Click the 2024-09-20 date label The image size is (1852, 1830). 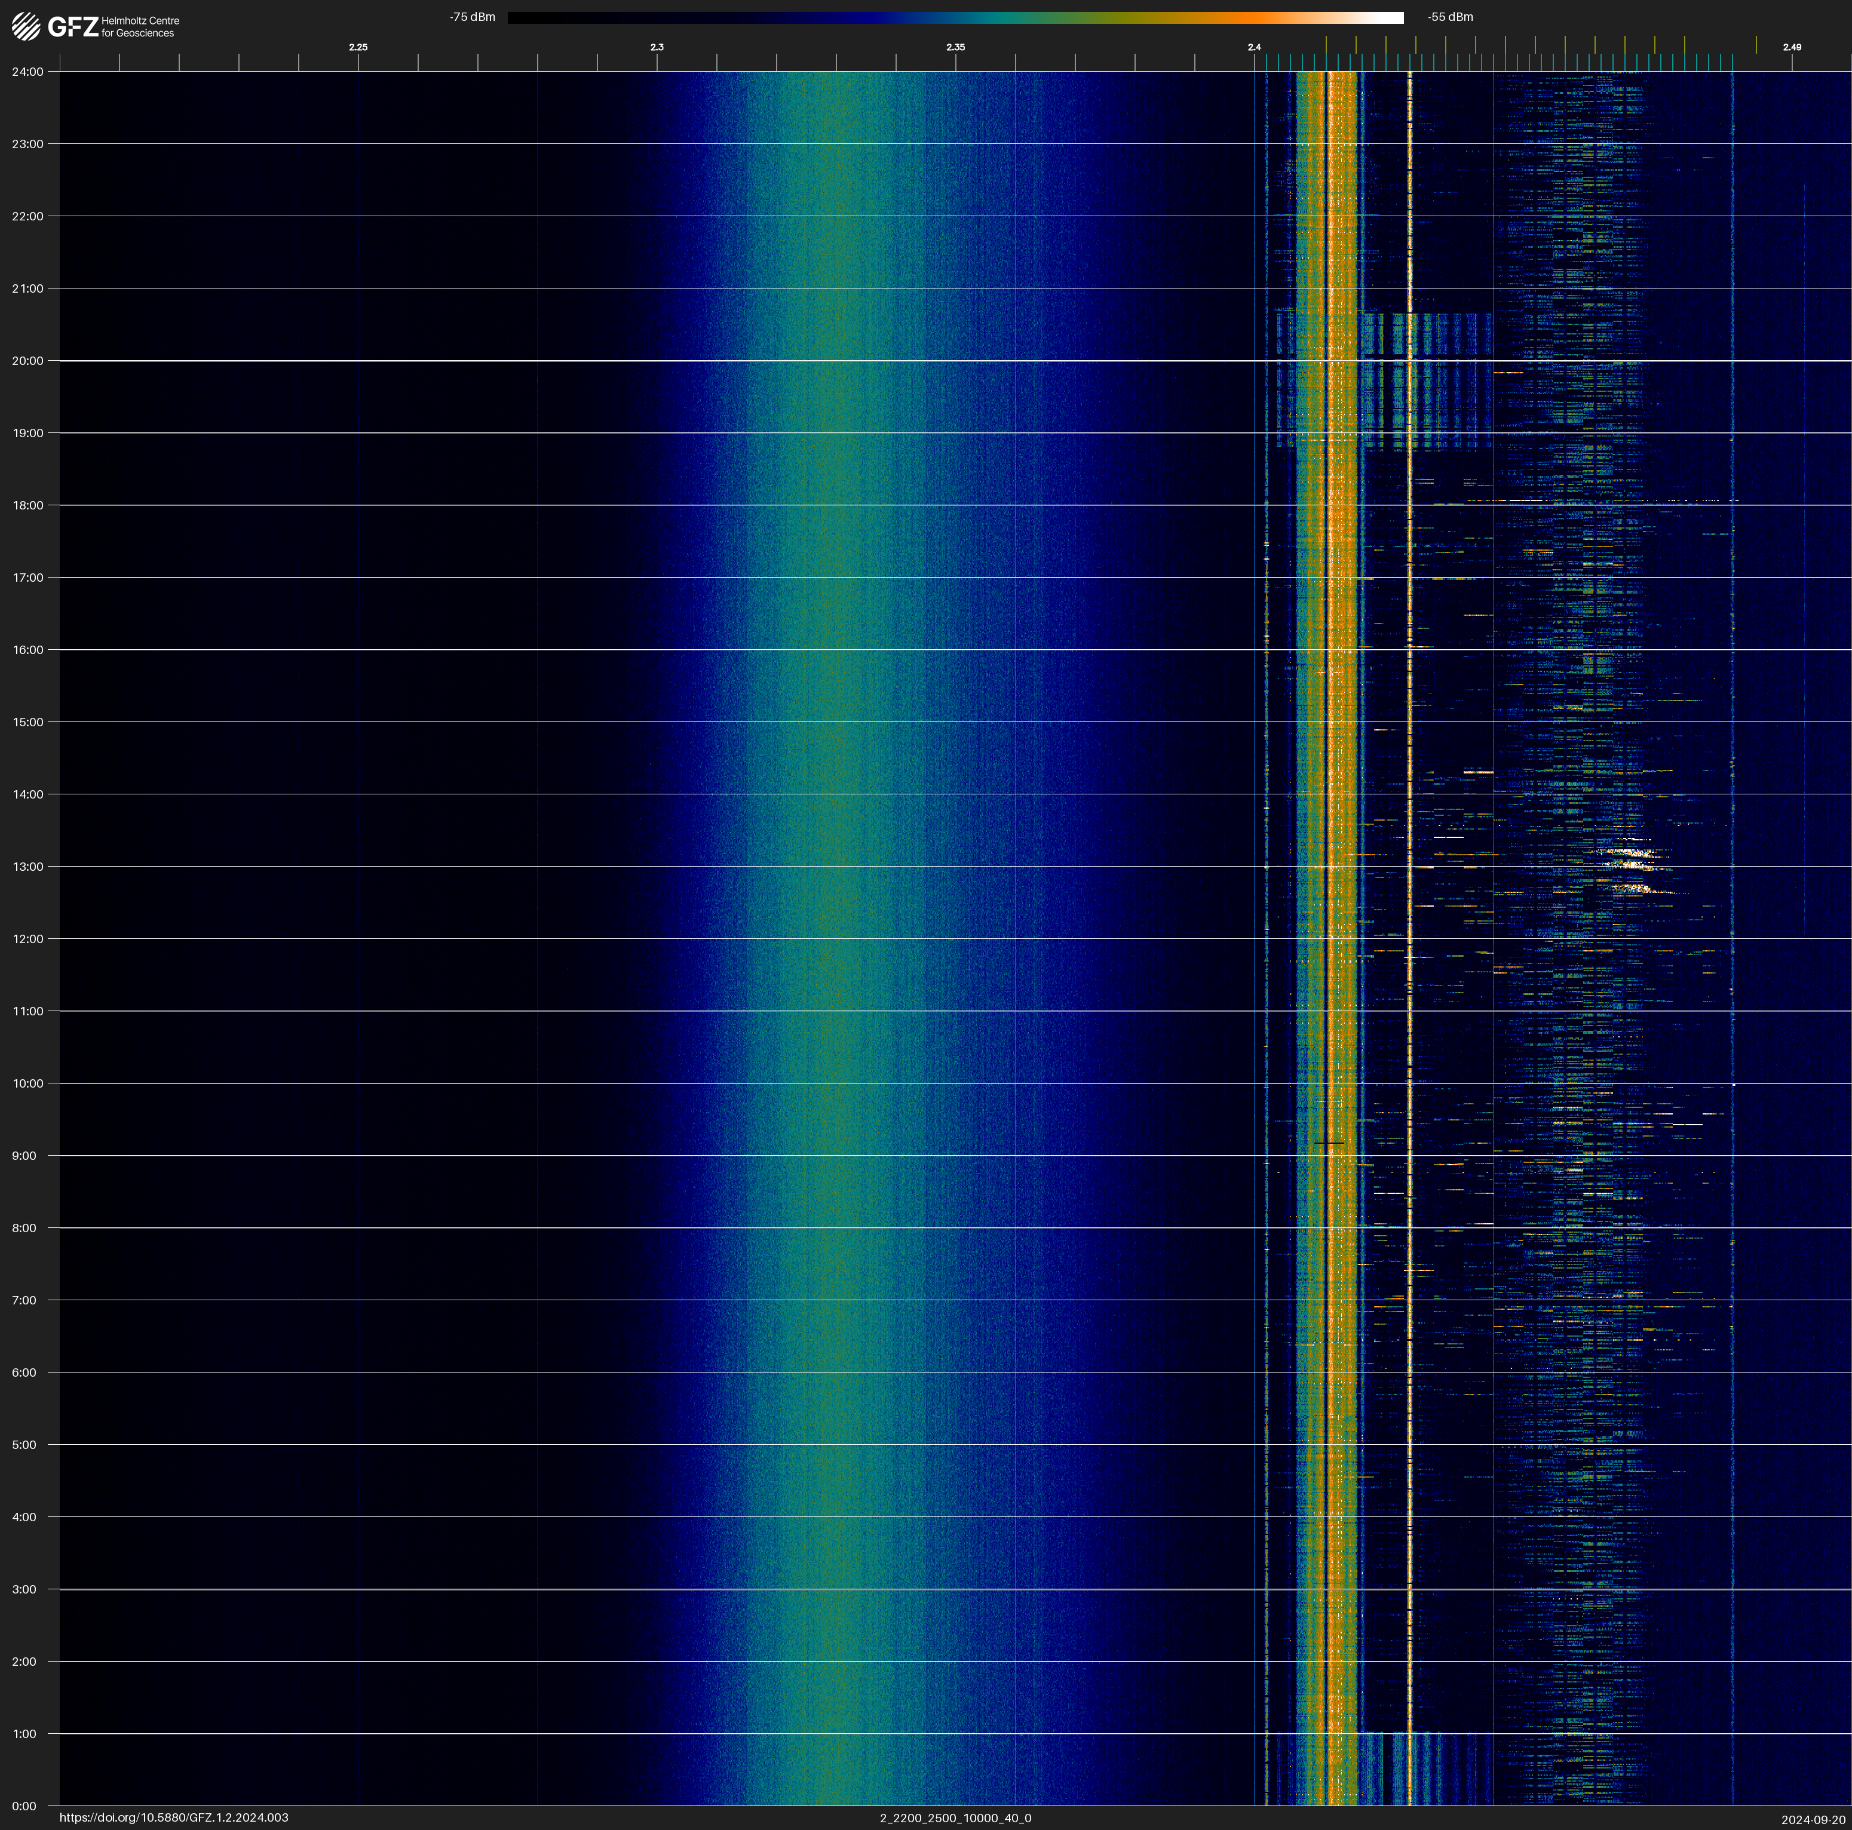pyautogui.click(x=1813, y=1819)
